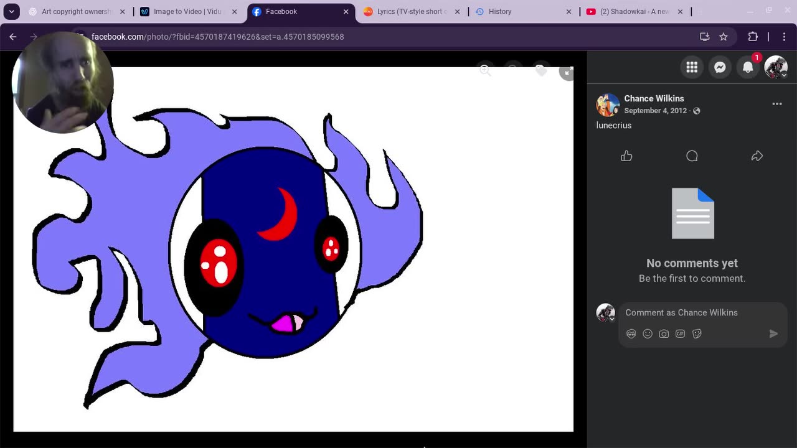Zoom in on the photo
Viewport: 797px width, 448px height.
(x=485, y=70)
